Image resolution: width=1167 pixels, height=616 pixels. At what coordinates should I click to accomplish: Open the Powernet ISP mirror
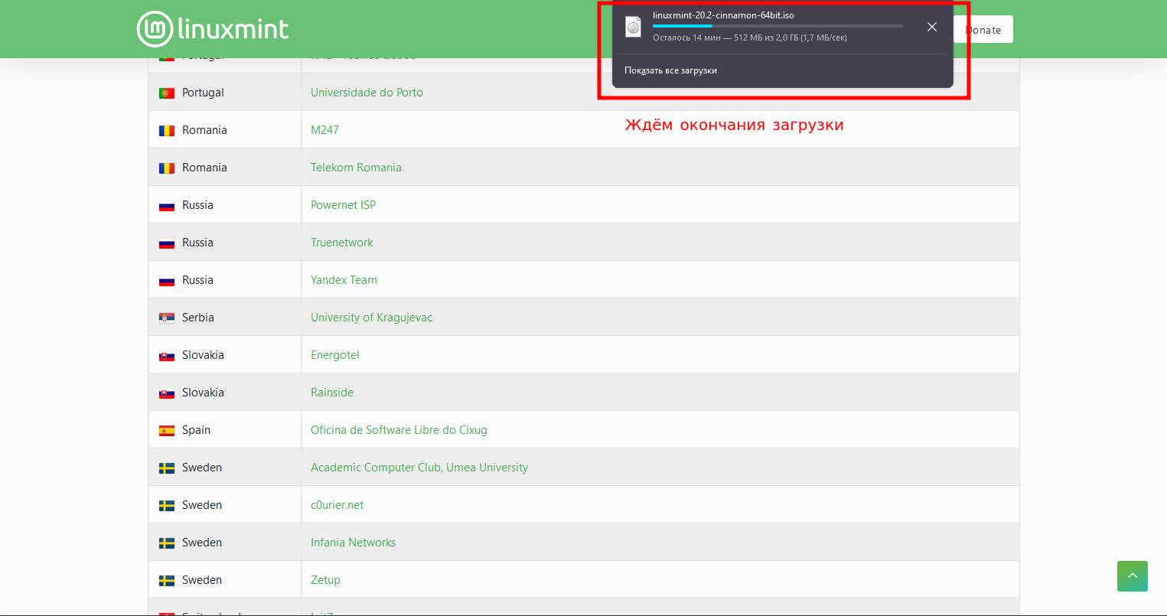343,205
